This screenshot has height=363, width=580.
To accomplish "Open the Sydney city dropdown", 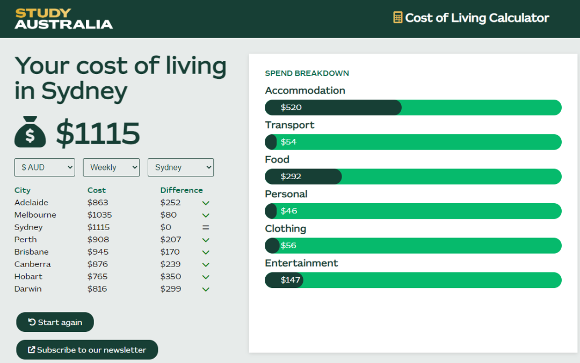I will click(x=180, y=167).
